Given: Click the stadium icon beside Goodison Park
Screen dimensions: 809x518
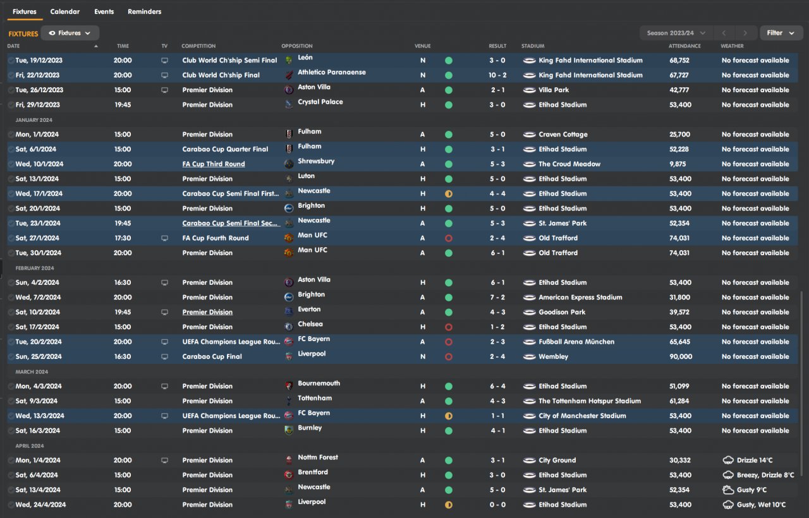Looking at the screenshot, I should tap(530, 312).
